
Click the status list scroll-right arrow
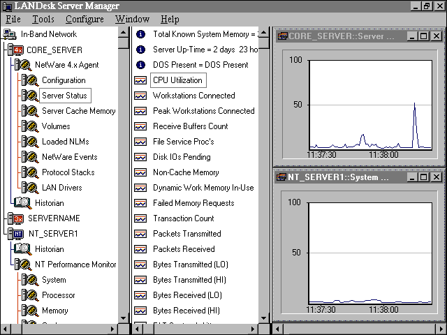(x=253, y=329)
